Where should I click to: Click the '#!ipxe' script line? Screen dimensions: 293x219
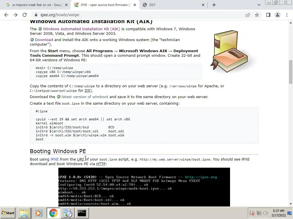[42, 111]
